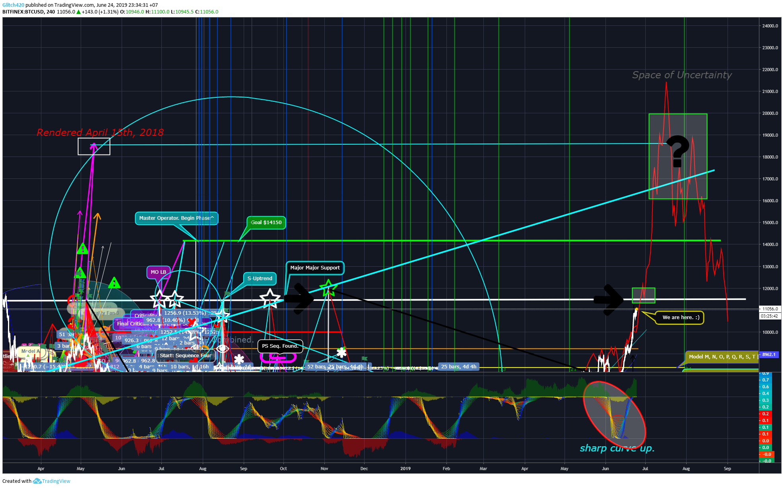Open the TradingView link in the footer
Screen dimensions: 784x488
click(56, 481)
